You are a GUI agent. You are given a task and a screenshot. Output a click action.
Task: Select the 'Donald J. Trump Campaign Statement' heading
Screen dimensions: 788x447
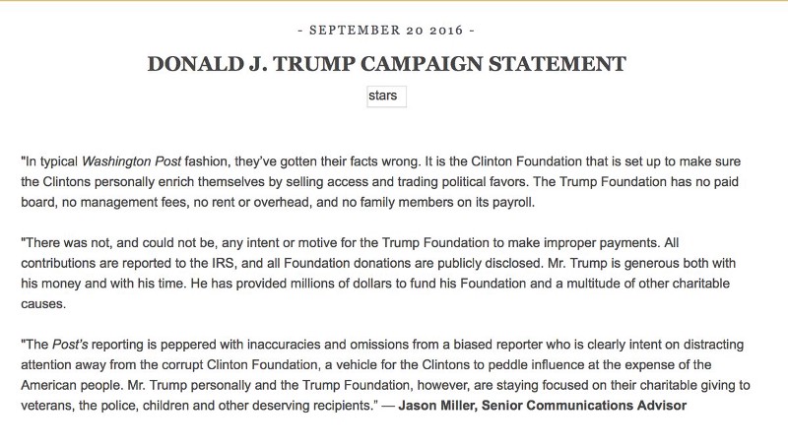click(386, 64)
